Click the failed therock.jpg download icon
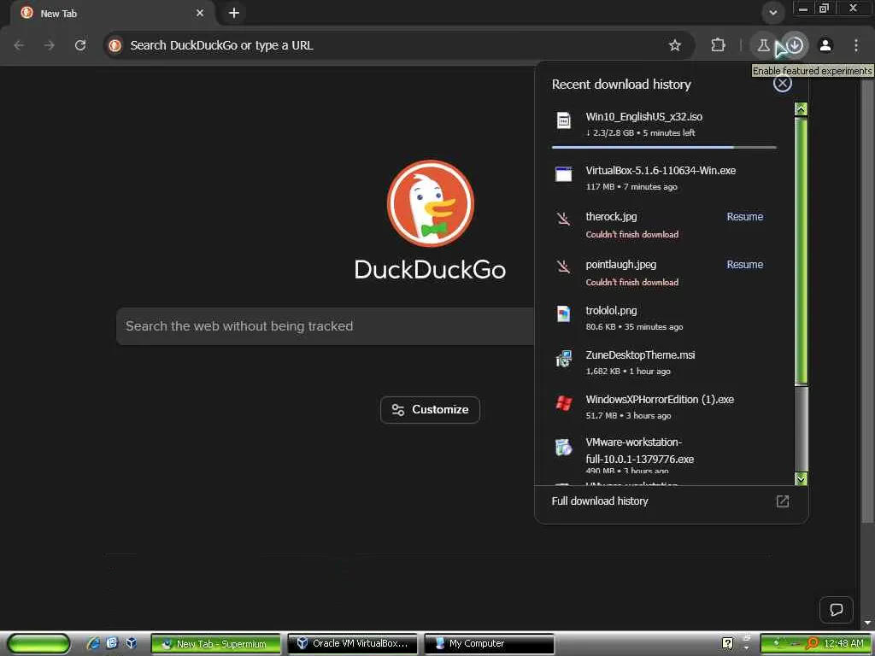 point(564,218)
